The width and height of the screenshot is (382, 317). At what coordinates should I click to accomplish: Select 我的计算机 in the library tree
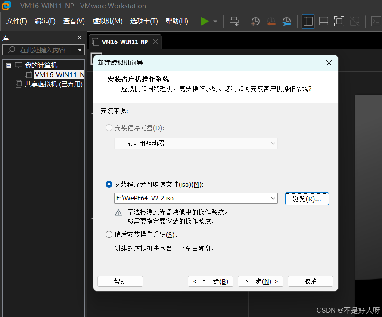pyautogui.click(x=41, y=65)
